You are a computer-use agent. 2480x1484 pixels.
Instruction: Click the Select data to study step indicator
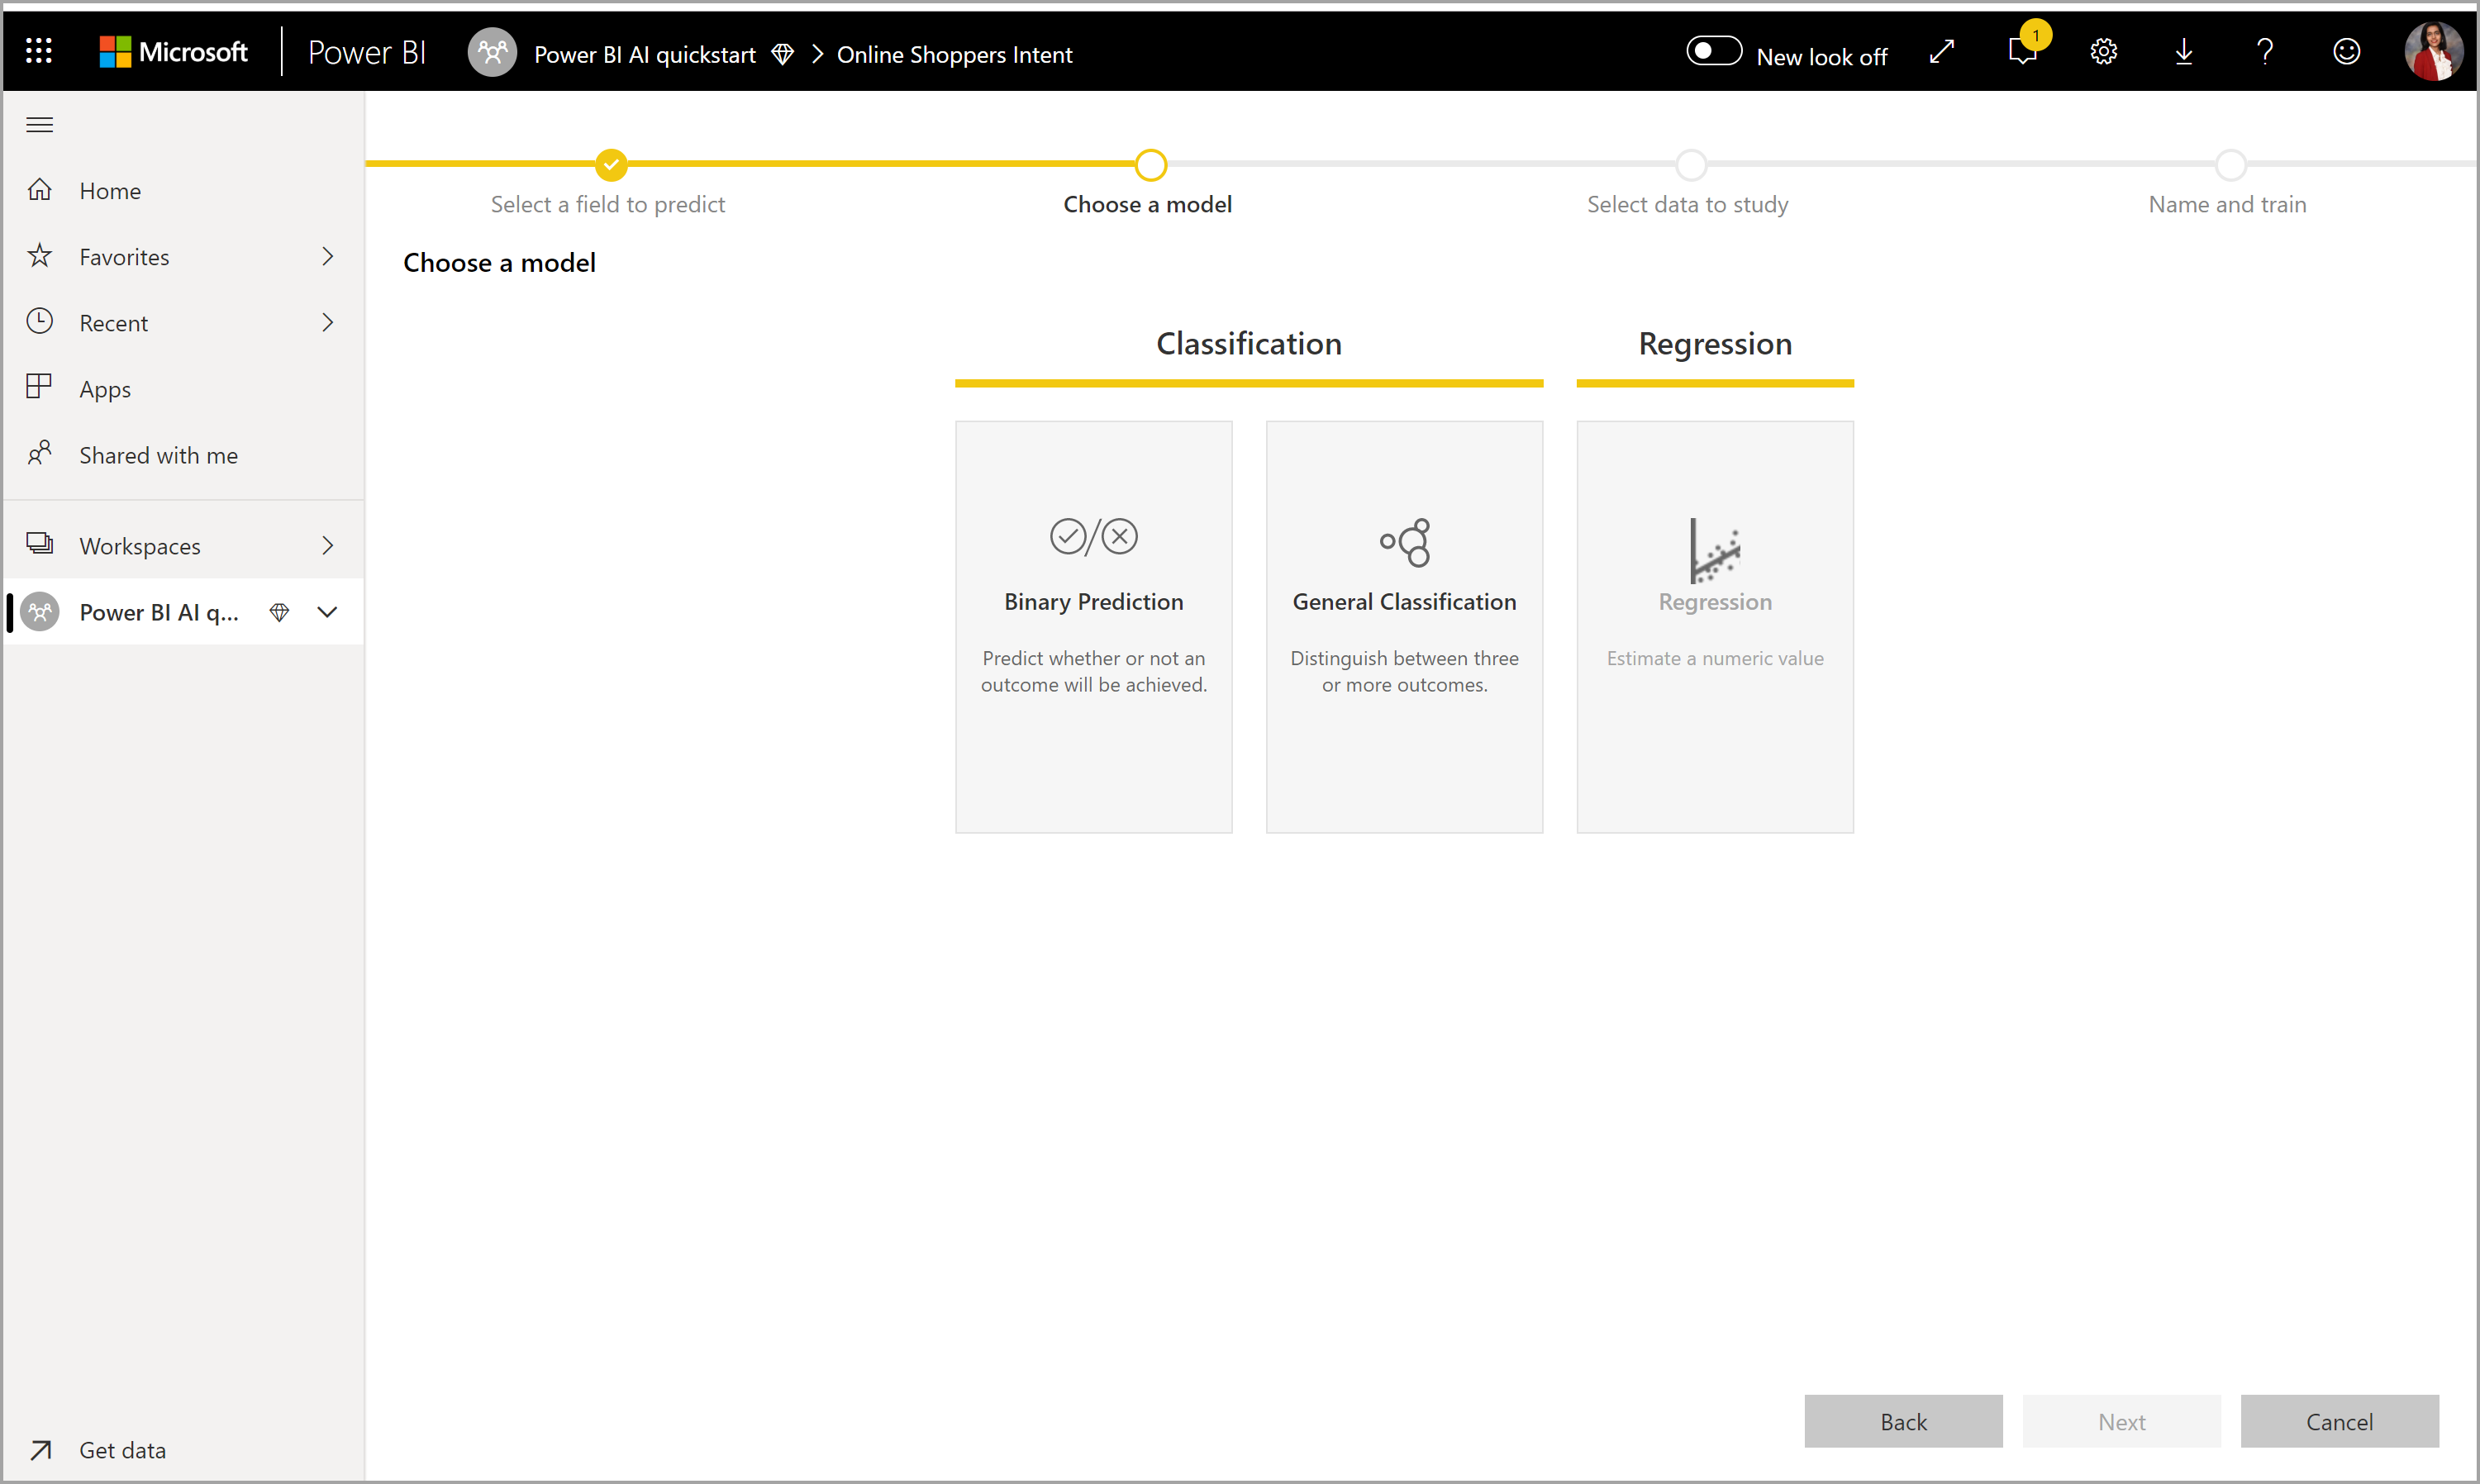[x=1688, y=164]
